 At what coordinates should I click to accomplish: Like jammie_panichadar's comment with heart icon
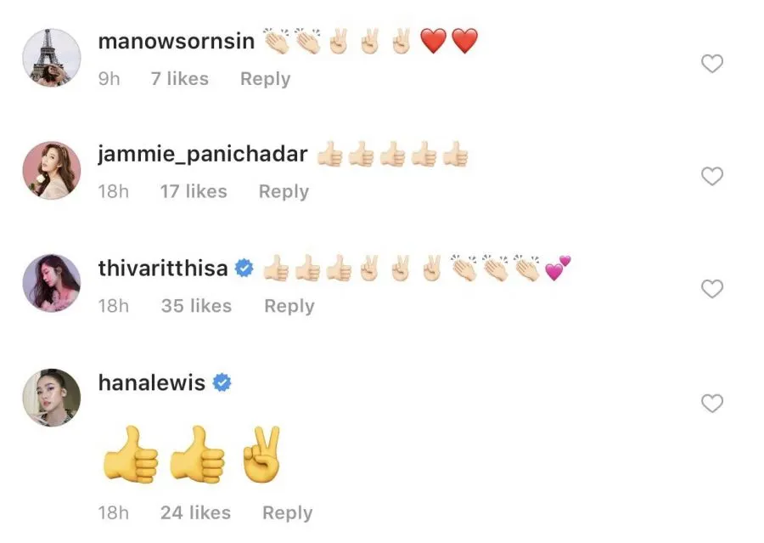pyautogui.click(x=712, y=176)
